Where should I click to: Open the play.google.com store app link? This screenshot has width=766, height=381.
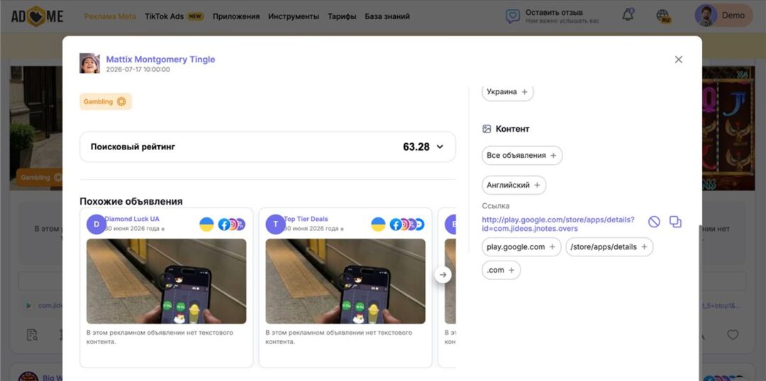pos(558,224)
